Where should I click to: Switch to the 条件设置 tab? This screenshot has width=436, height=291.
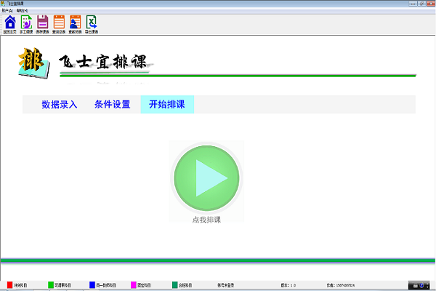coord(113,105)
